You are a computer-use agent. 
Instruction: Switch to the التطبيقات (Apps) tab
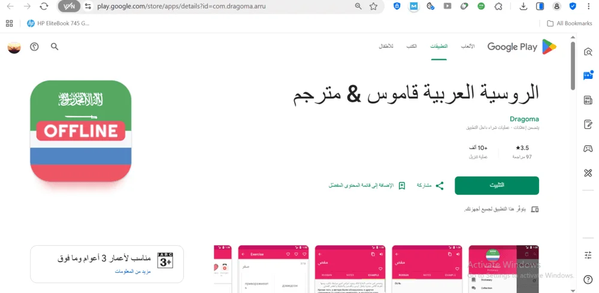tap(439, 47)
